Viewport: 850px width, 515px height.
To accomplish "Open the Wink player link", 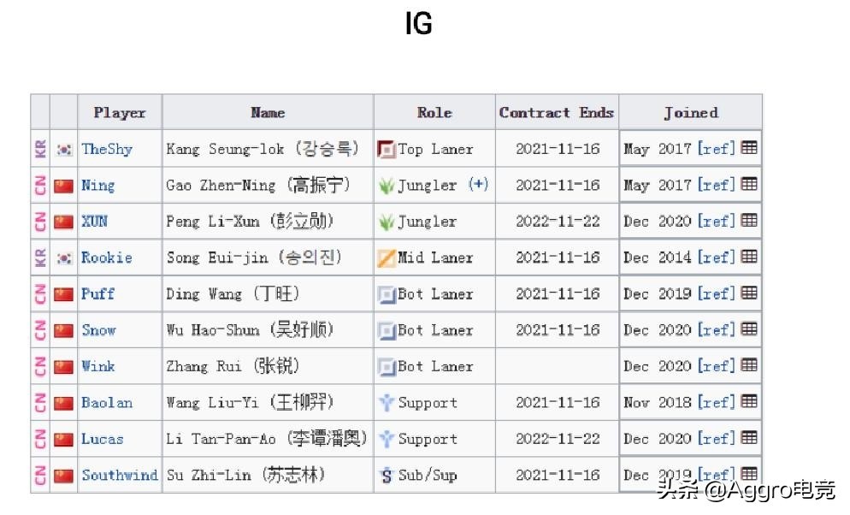I will pyautogui.click(x=98, y=366).
